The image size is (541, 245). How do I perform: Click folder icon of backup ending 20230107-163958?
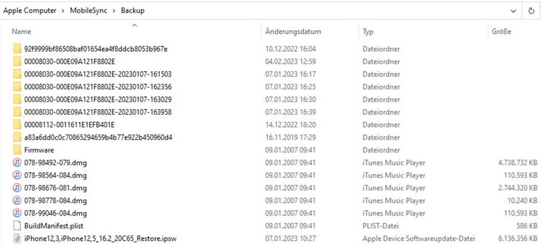click(17, 112)
